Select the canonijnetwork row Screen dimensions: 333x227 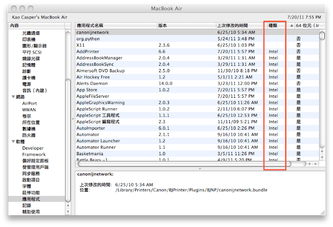197,32
